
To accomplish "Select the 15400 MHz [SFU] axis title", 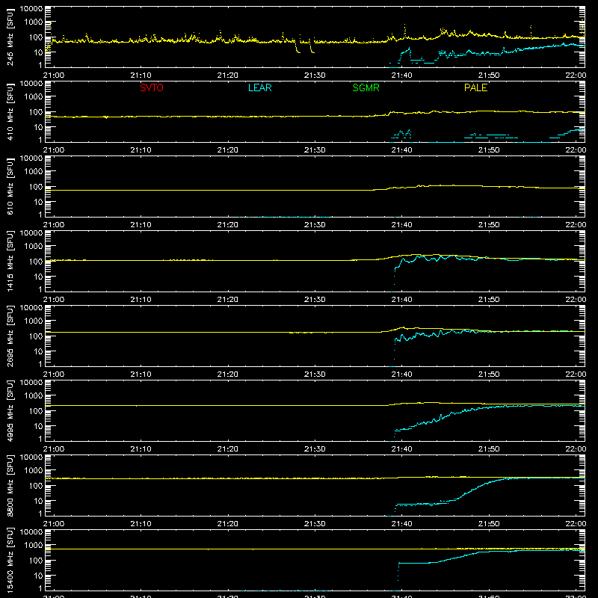I will tap(10, 560).
